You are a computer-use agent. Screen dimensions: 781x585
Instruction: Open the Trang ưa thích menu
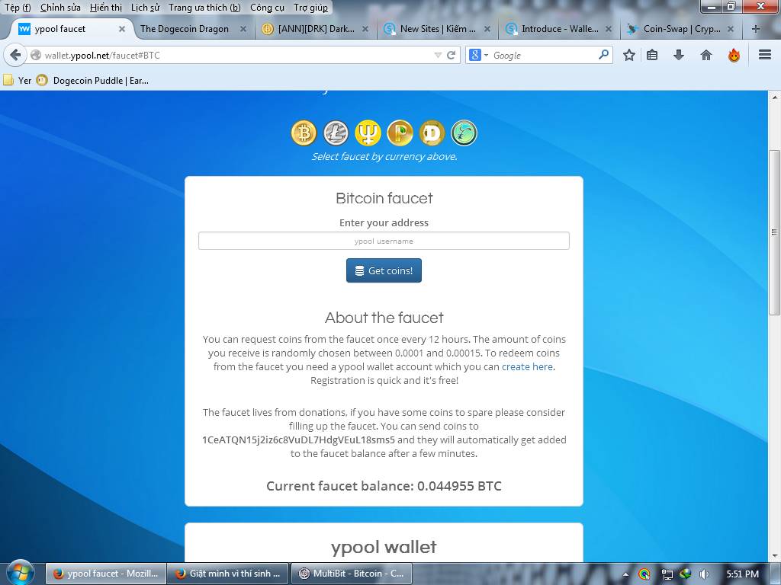coord(204,8)
